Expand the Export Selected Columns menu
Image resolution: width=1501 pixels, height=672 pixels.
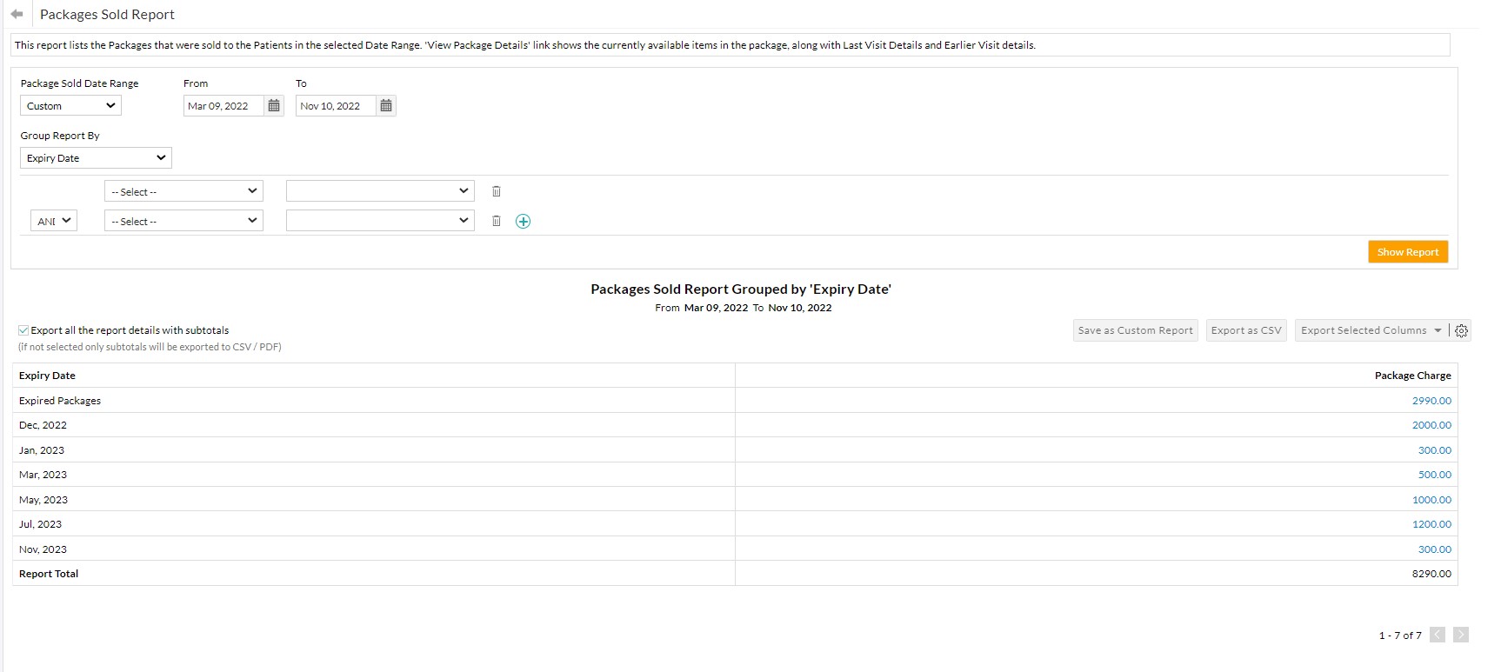point(1438,330)
